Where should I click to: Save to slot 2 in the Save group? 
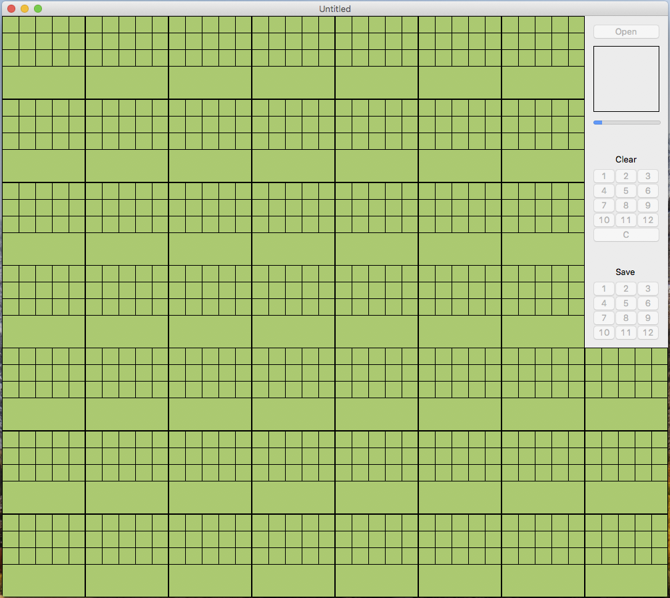coord(626,288)
